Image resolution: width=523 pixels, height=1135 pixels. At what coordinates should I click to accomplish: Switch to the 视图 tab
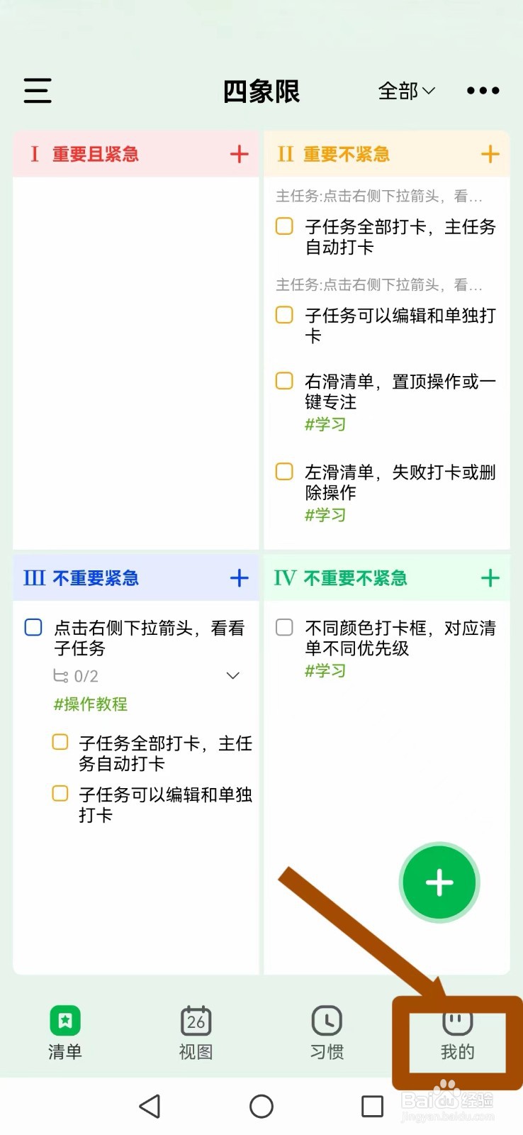tap(196, 1033)
